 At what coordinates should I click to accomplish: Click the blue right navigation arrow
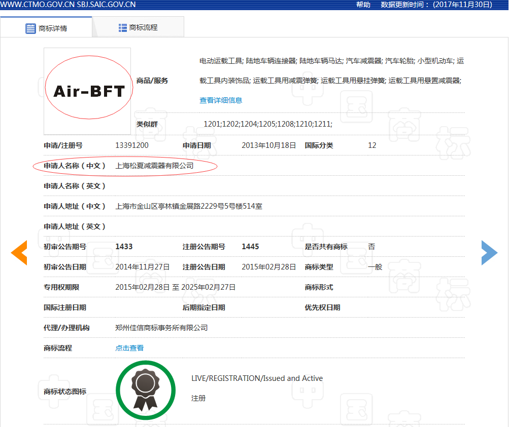click(489, 252)
